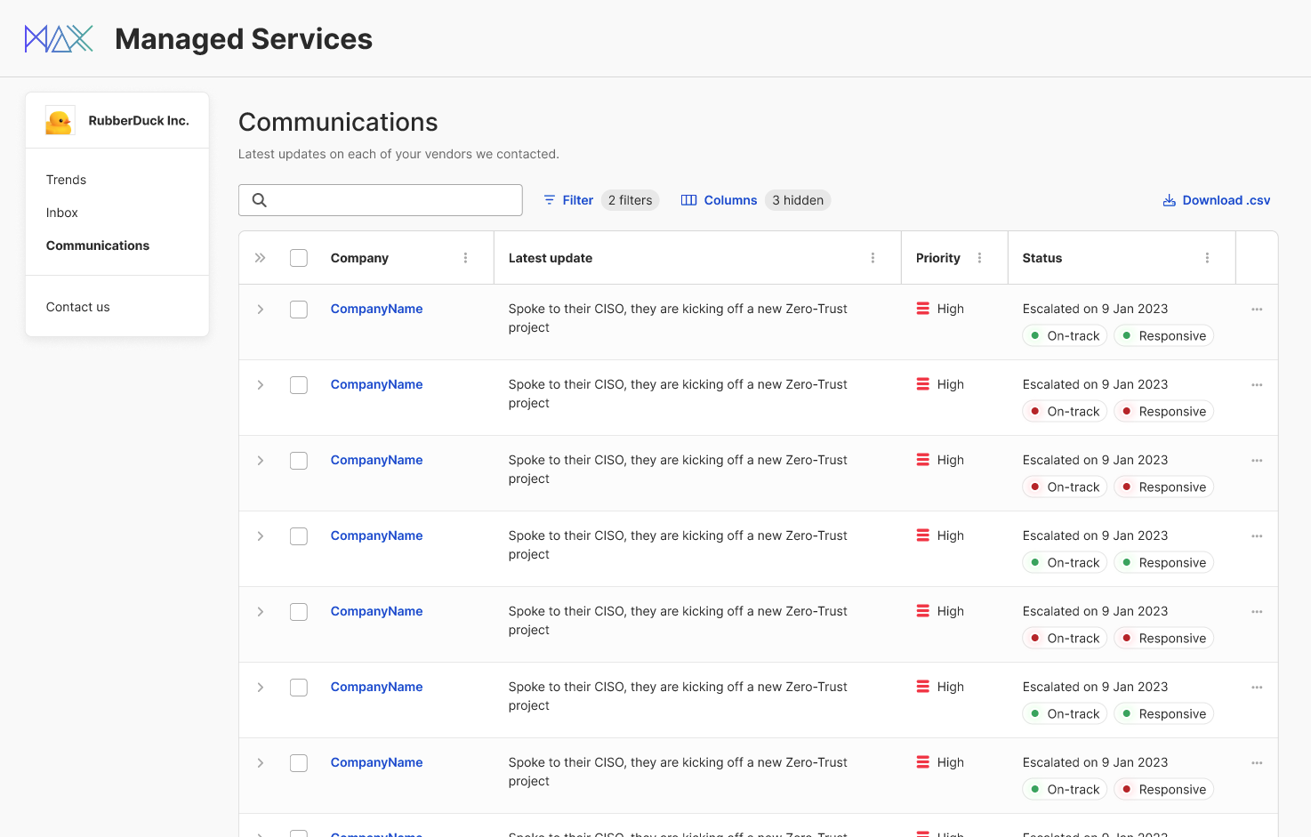Switch to the Inbox section

point(61,213)
